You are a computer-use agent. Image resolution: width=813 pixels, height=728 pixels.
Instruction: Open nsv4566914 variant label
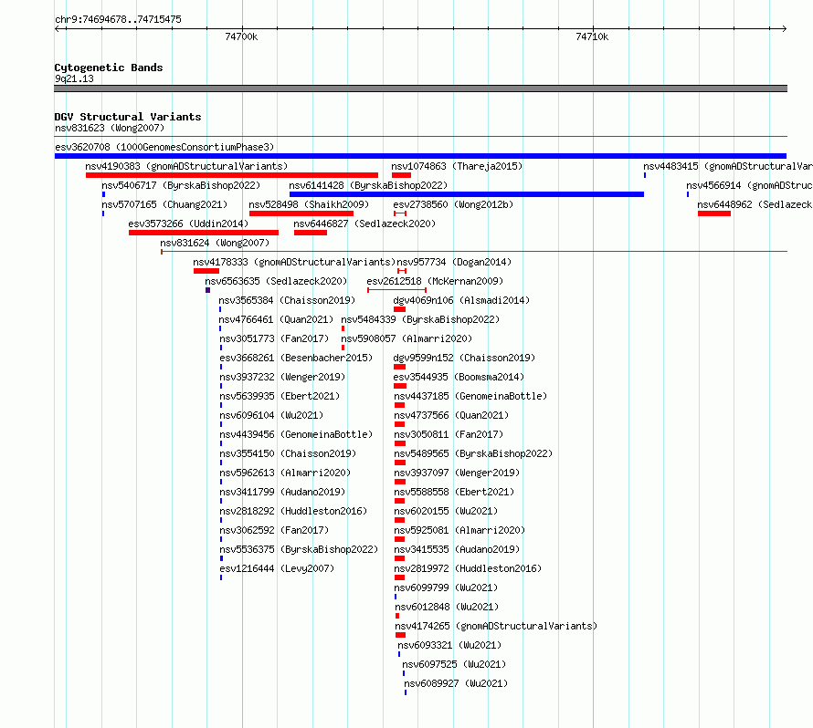tap(749, 185)
